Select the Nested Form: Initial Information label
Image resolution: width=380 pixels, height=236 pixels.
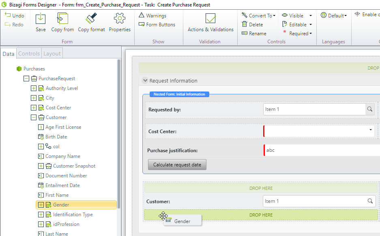[x=179, y=94]
